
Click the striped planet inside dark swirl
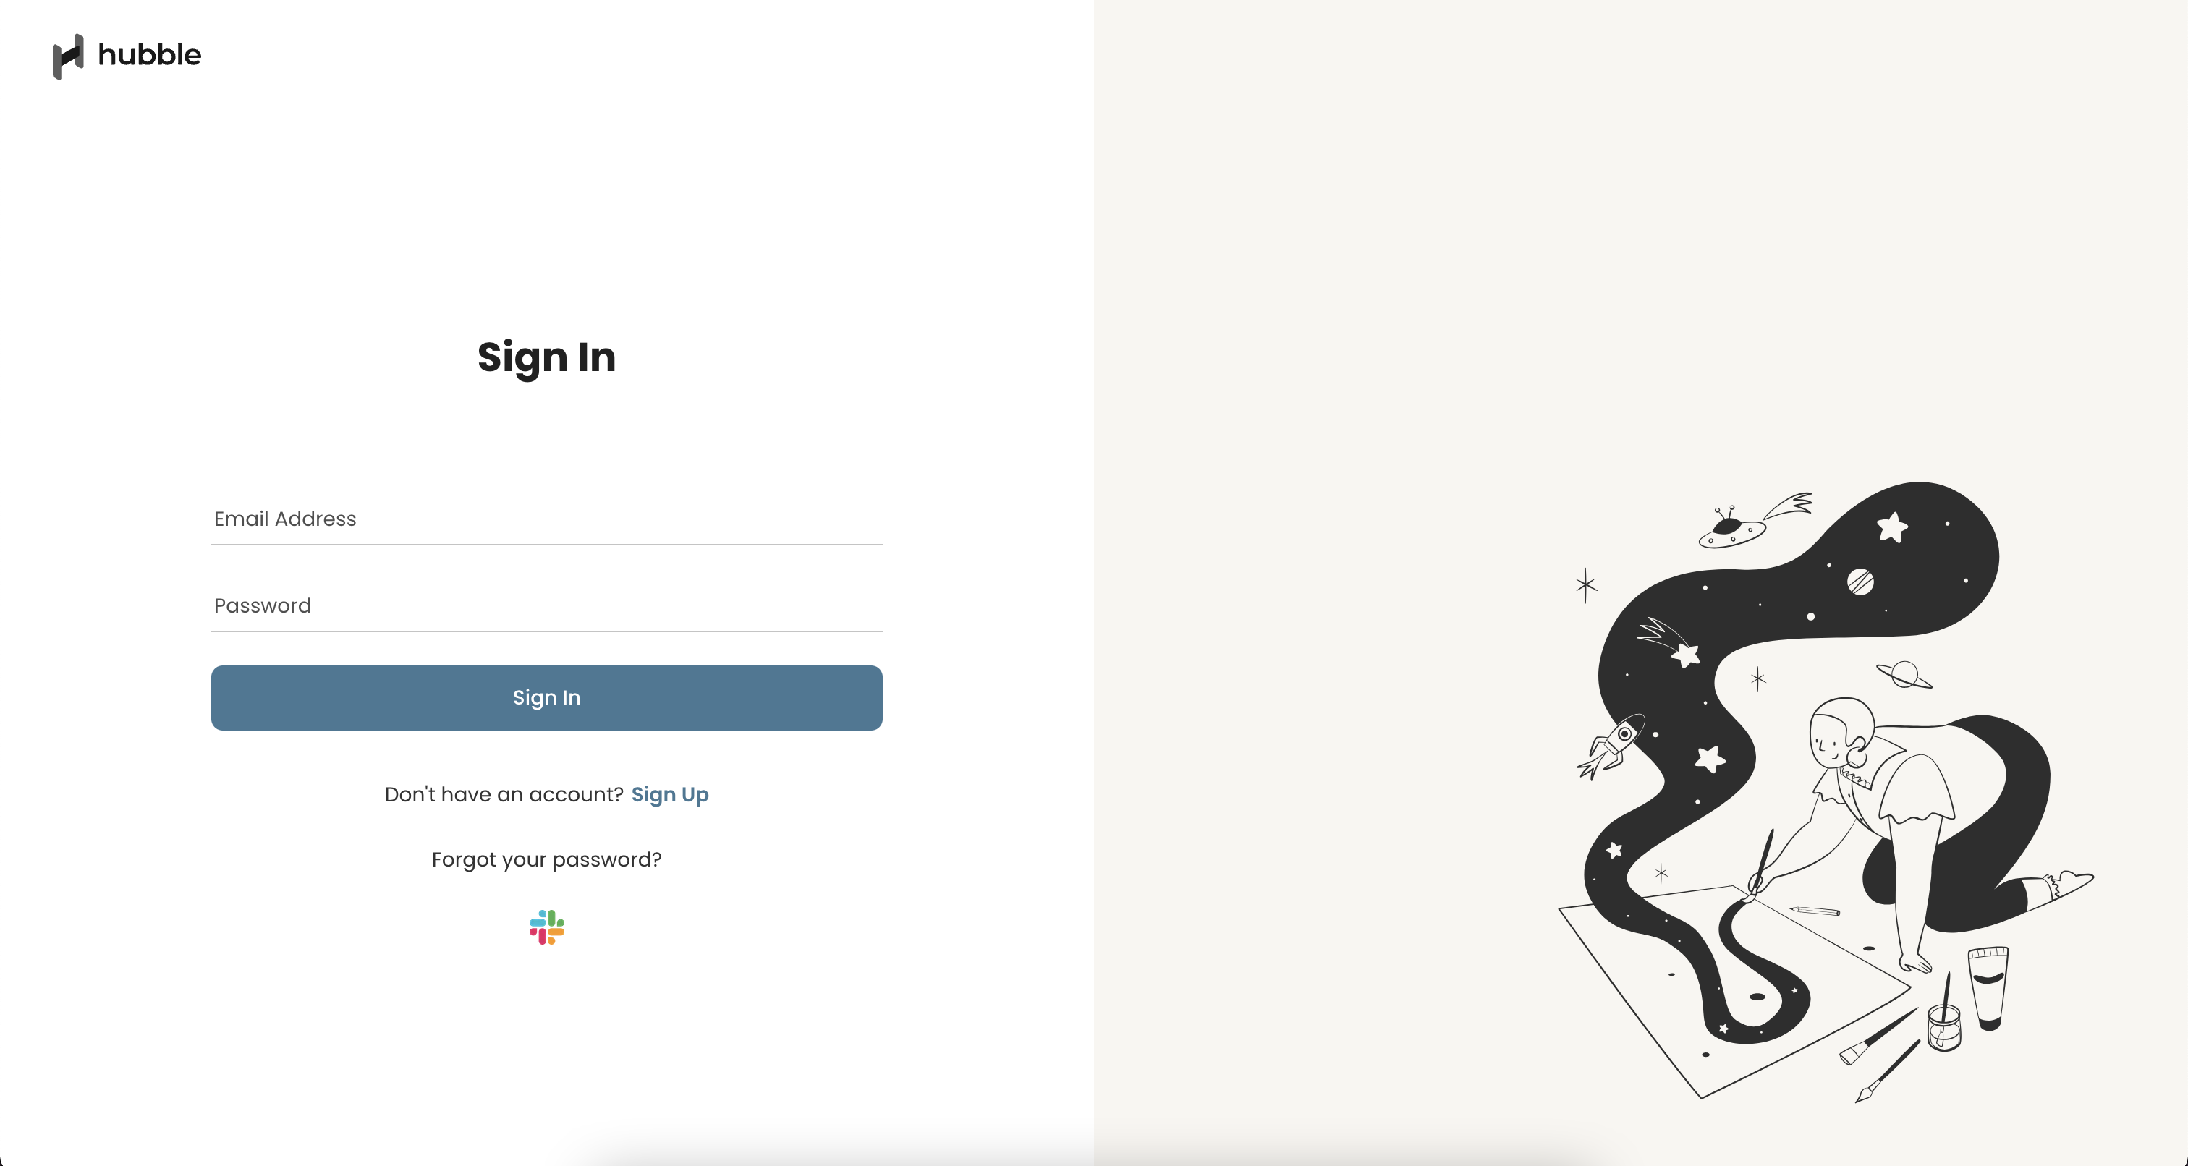(x=1860, y=582)
